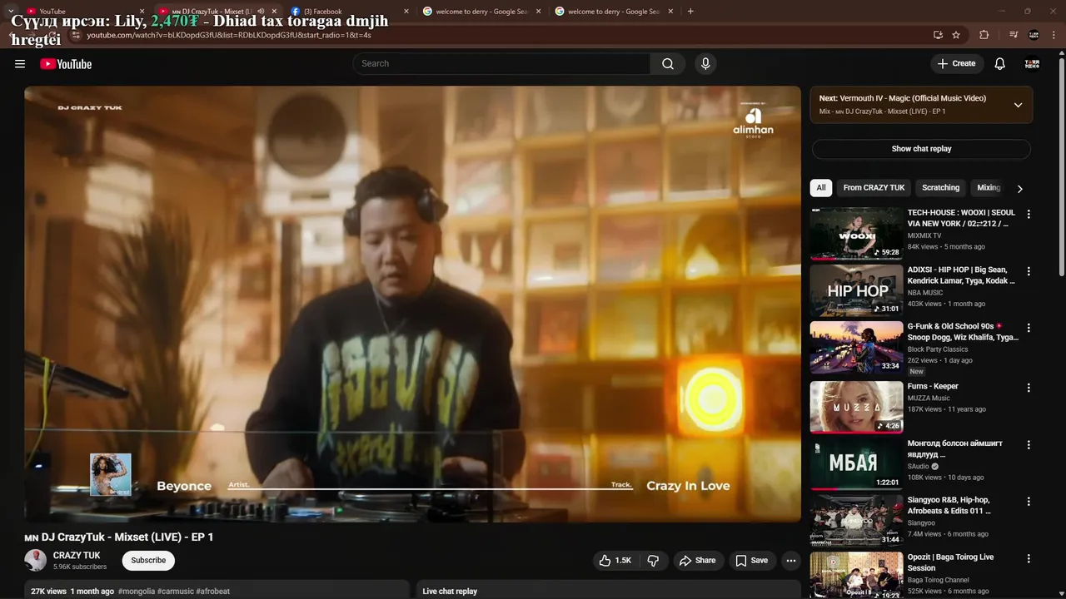The image size is (1066, 599).
Task: Open the CRAZY TUK channel name link
Action: coord(77,556)
